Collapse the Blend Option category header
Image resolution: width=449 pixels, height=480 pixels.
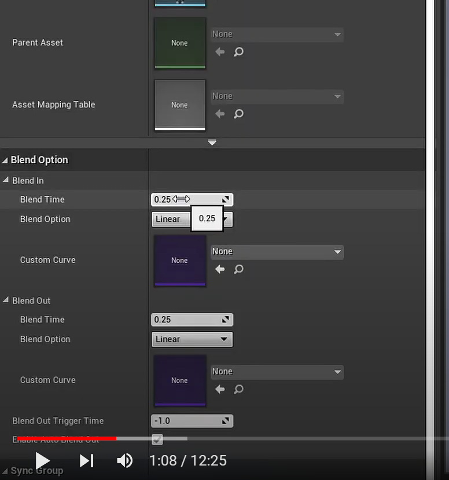pos(5,160)
